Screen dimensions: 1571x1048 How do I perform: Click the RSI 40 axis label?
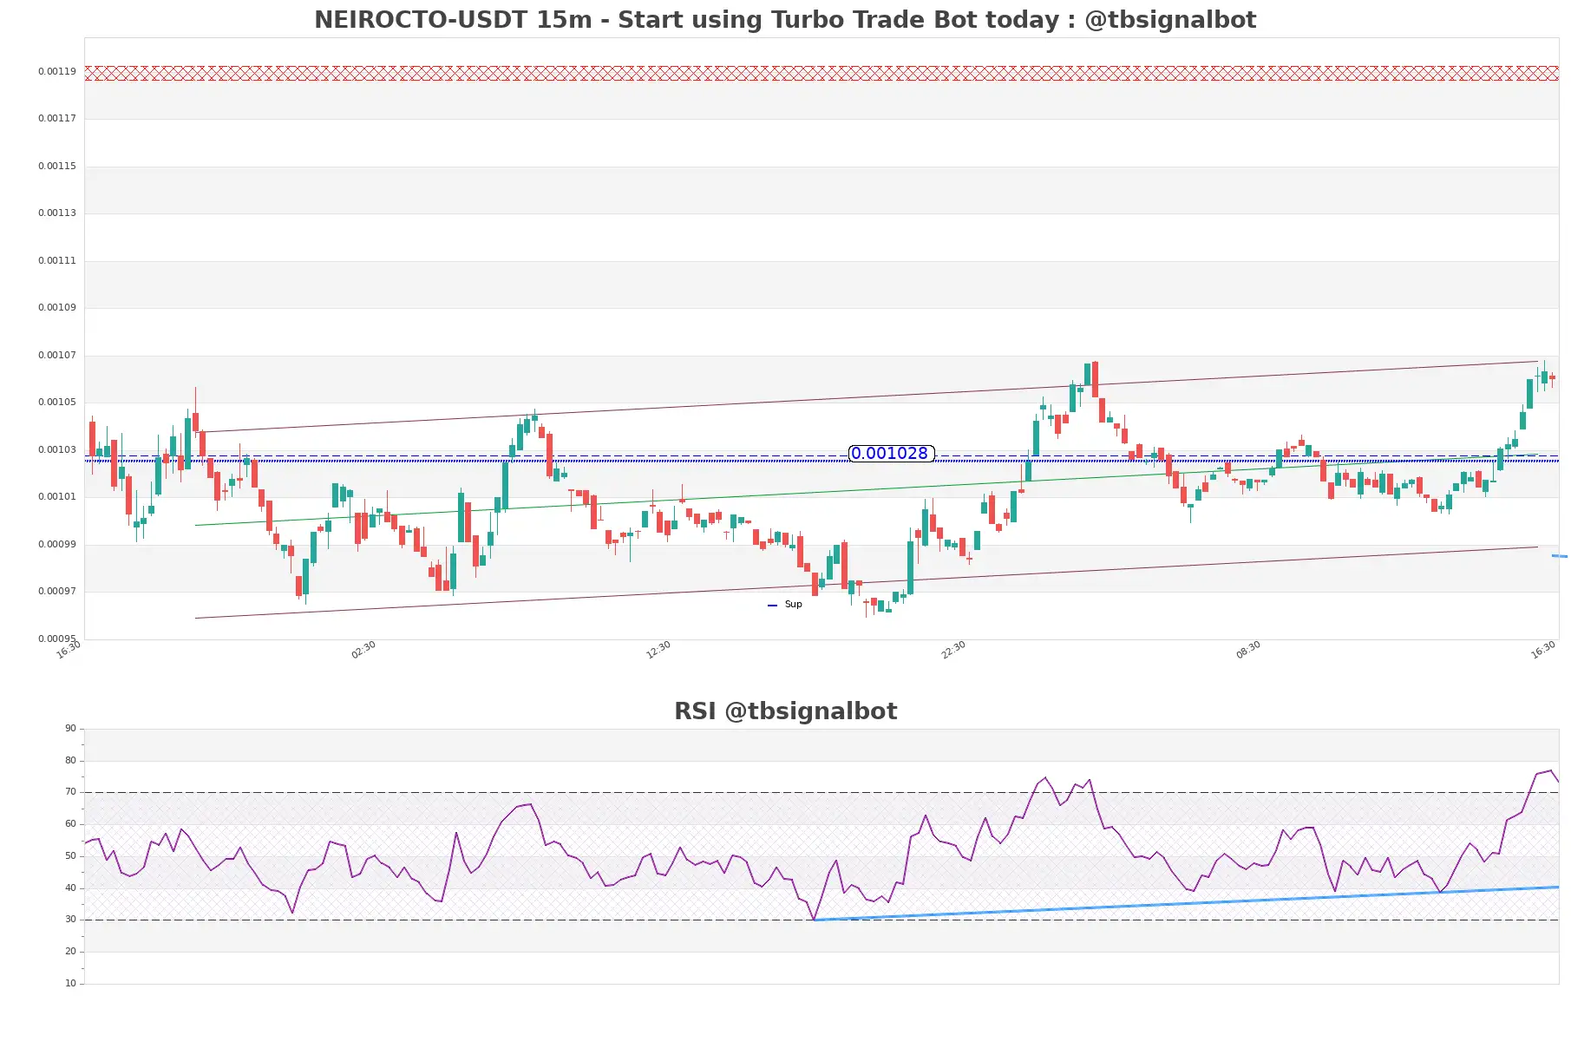(70, 888)
